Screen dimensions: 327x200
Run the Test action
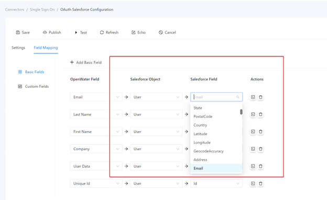click(x=81, y=32)
